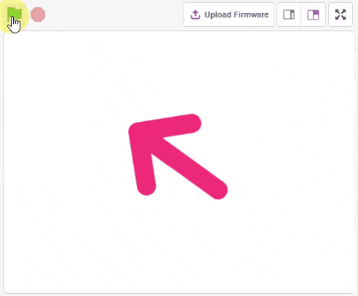Click the Upload Firmware text label
358x296 pixels.
pos(236,15)
